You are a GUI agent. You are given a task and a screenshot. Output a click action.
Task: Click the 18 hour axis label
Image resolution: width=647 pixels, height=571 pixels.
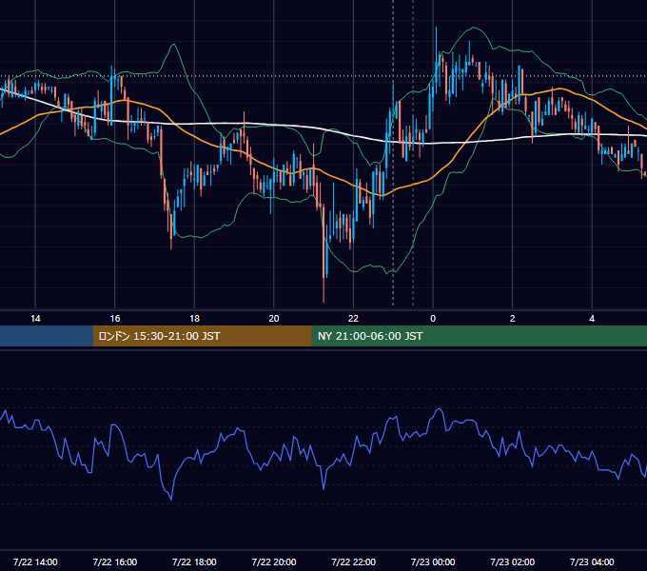194,319
